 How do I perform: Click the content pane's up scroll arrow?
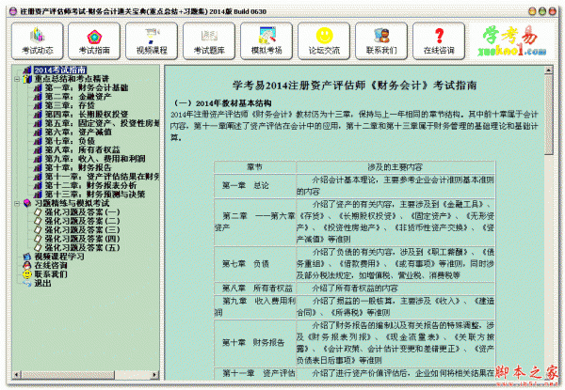[548, 70]
